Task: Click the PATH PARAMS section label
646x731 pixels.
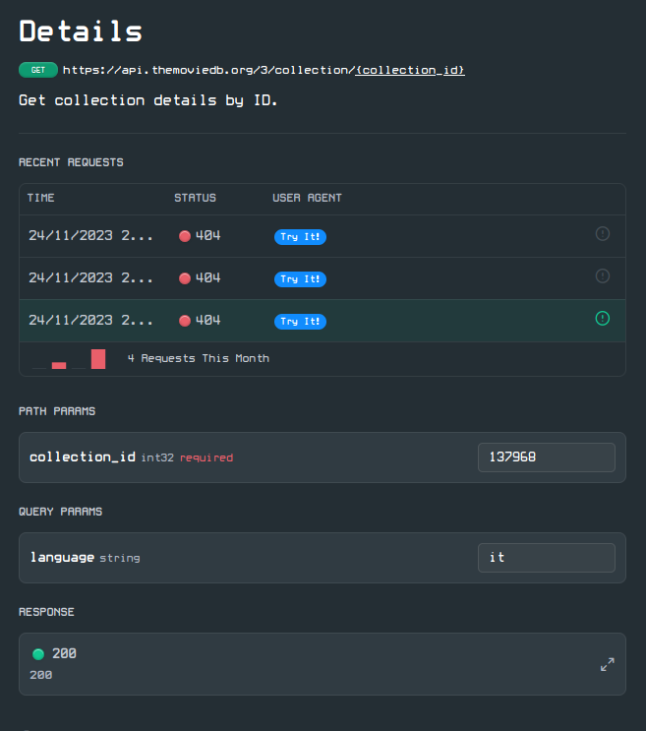Action: pyautogui.click(x=57, y=411)
